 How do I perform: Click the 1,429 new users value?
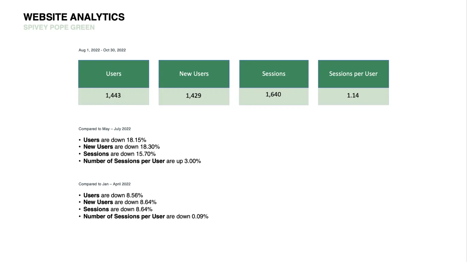[194, 96]
